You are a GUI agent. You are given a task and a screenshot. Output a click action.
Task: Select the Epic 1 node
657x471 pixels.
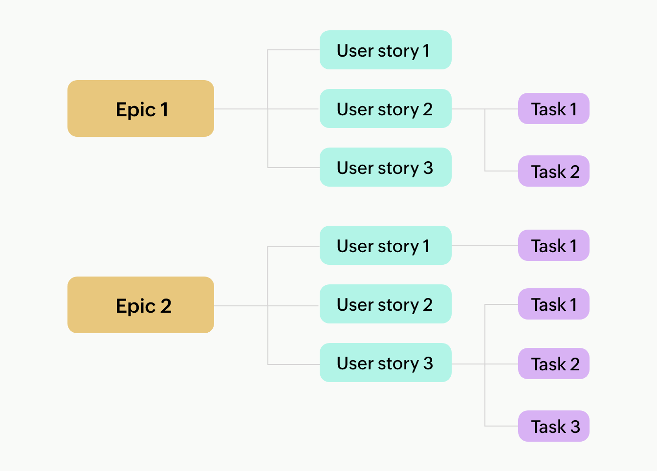click(x=141, y=108)
